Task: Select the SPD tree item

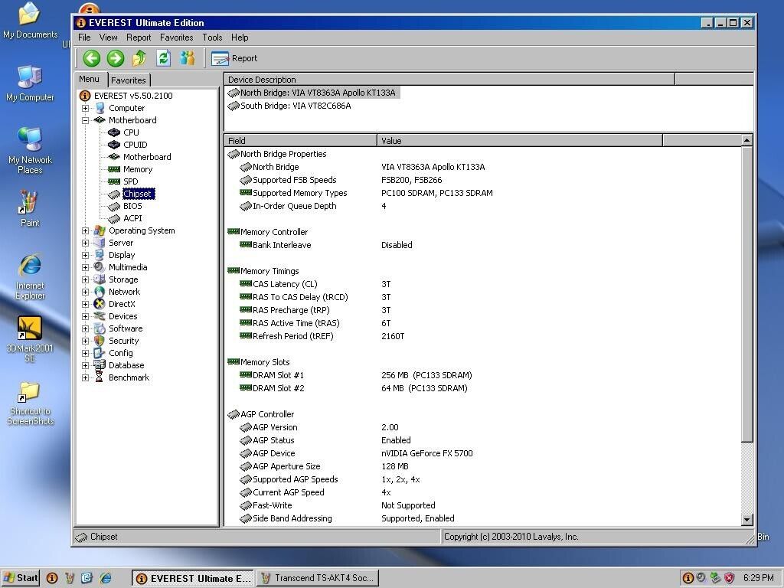Action: 130,181
